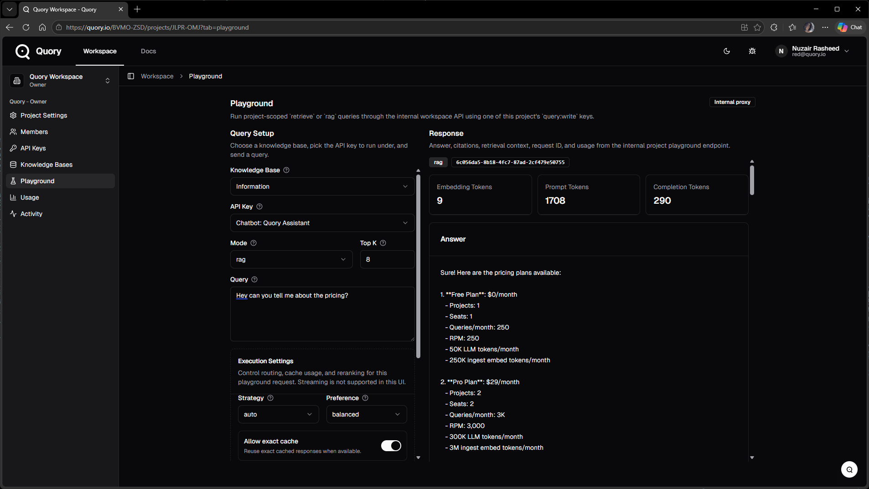The height and width of the screenshot is (489, 869).
Task: Reload the page in browser
Action: click(x=26, y=27)
